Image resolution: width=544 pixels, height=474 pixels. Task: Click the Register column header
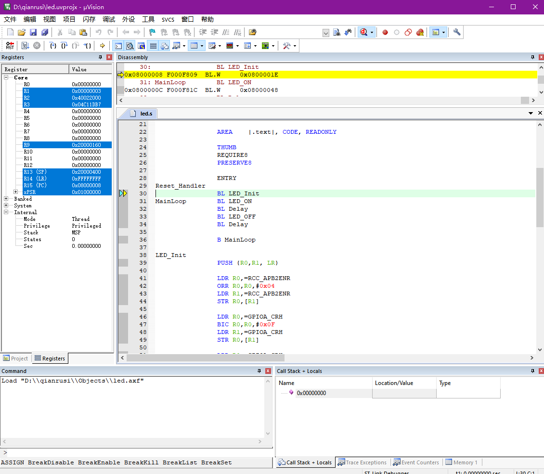click(36, 69)
